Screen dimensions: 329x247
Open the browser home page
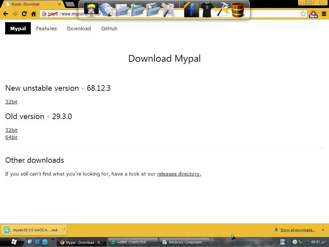click(33, 14)
